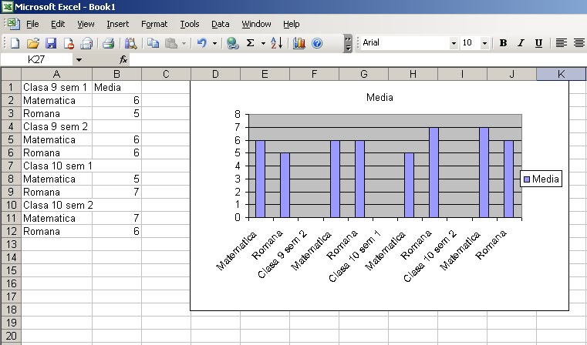
Task: Undo the last action
Action: pyautogui.click(x=202, y=43)
